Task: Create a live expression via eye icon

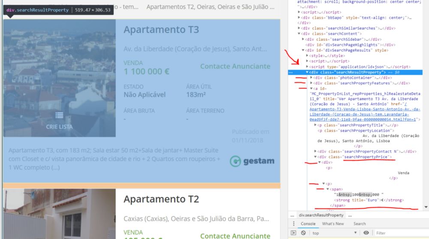Action: click(366, 233)
